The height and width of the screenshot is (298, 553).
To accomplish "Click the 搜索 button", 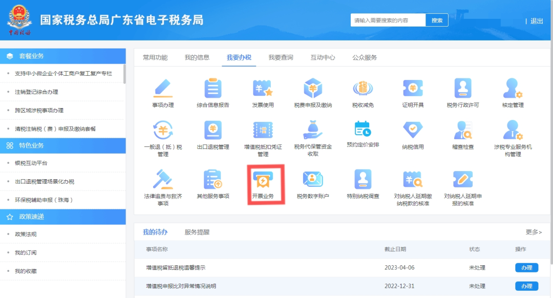I will [437, 20].
